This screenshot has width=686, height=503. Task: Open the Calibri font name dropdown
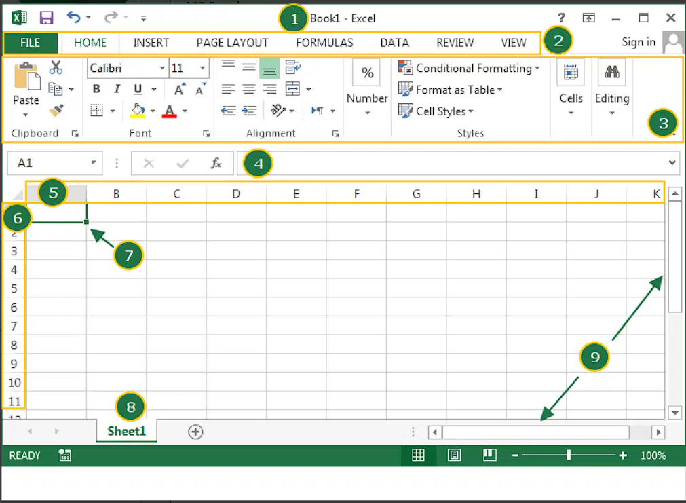(x=162, y=68)
